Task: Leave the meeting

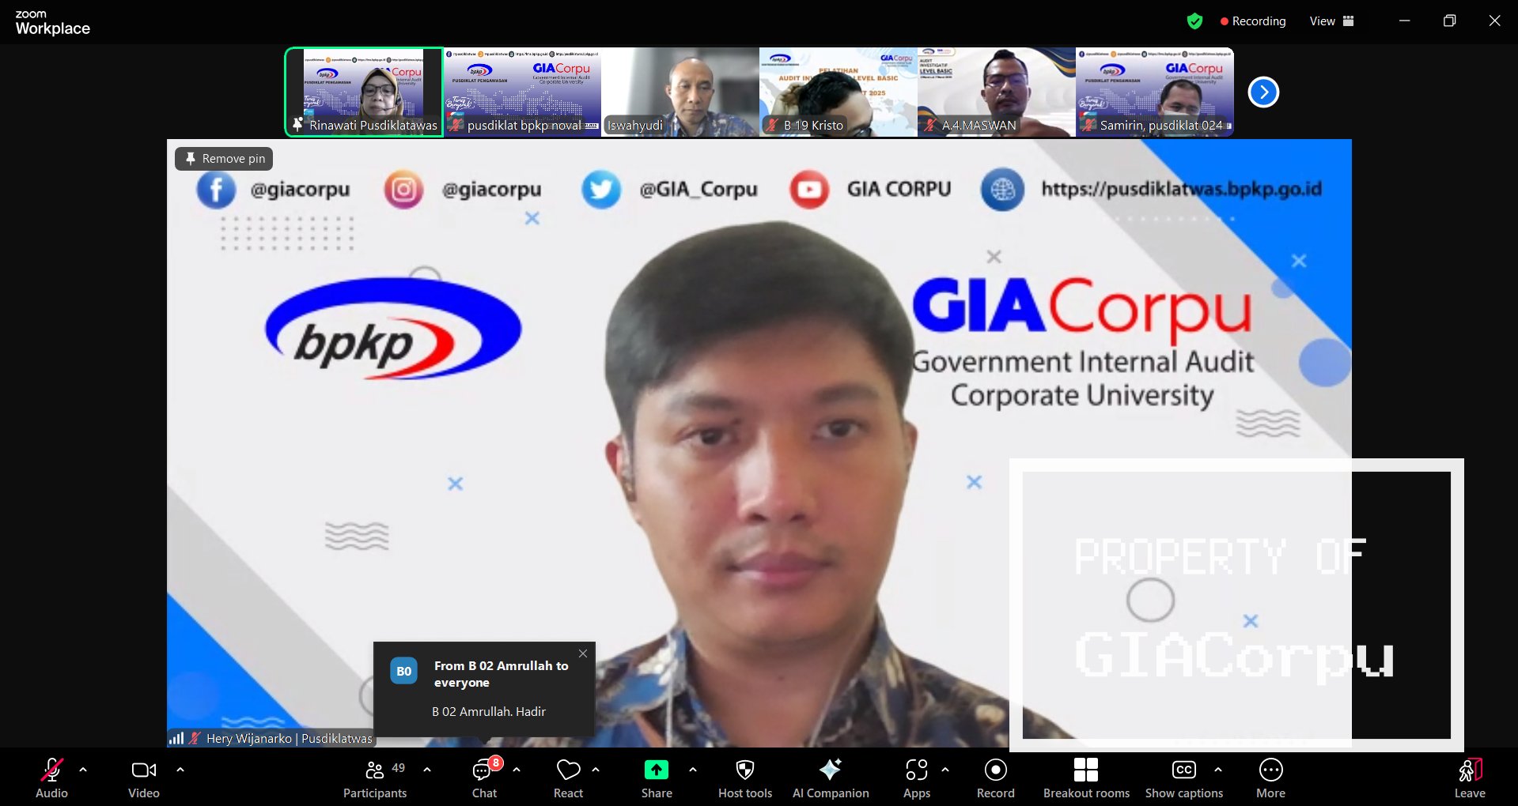Action: tap(1469, 778)
